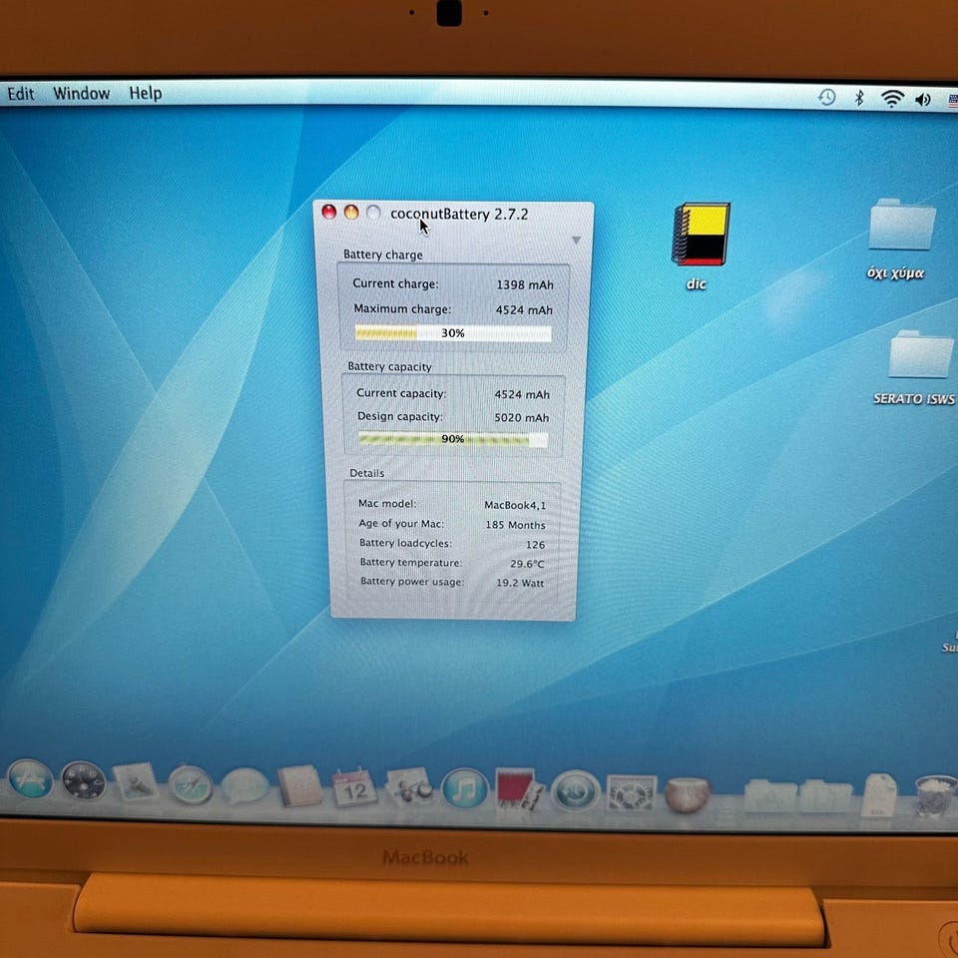Click the 19.2 Watt value

click(520, 583)
